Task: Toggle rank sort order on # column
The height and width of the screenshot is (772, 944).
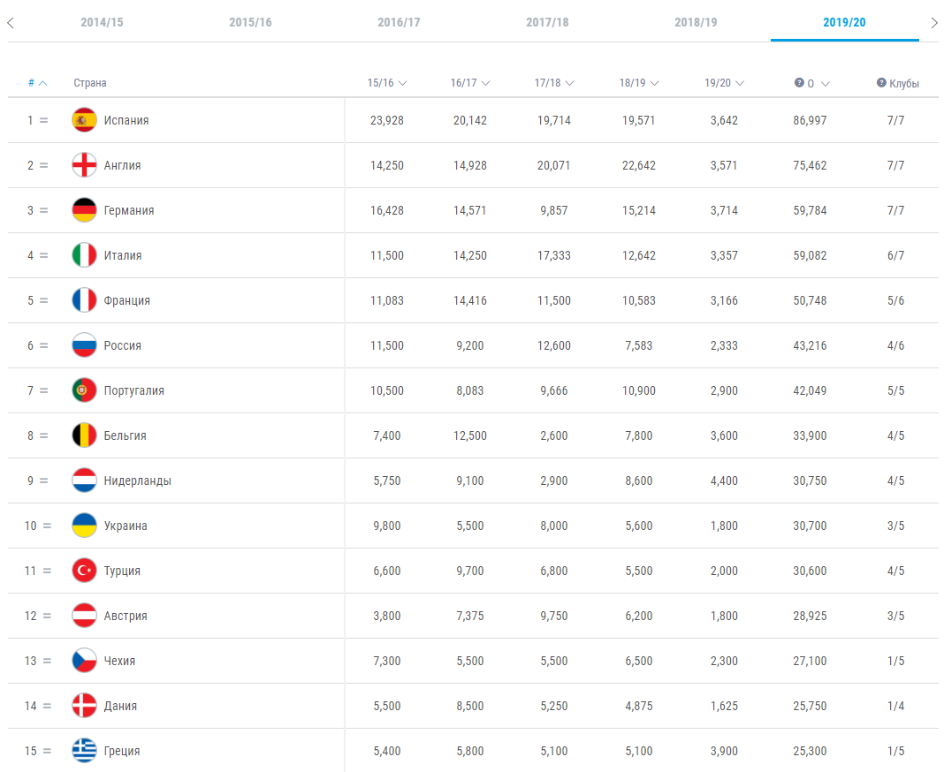Action: pos(37,83)
